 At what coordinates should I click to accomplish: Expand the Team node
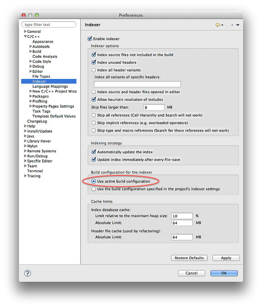[25, 166]
